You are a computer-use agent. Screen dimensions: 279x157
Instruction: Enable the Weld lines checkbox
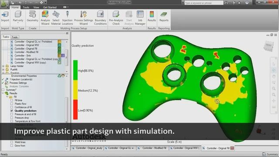coord(12,142)
